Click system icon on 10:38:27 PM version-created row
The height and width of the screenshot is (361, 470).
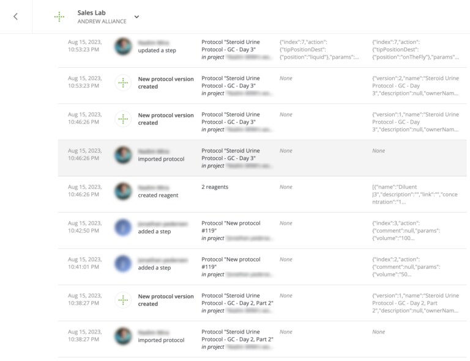[124, 300]
